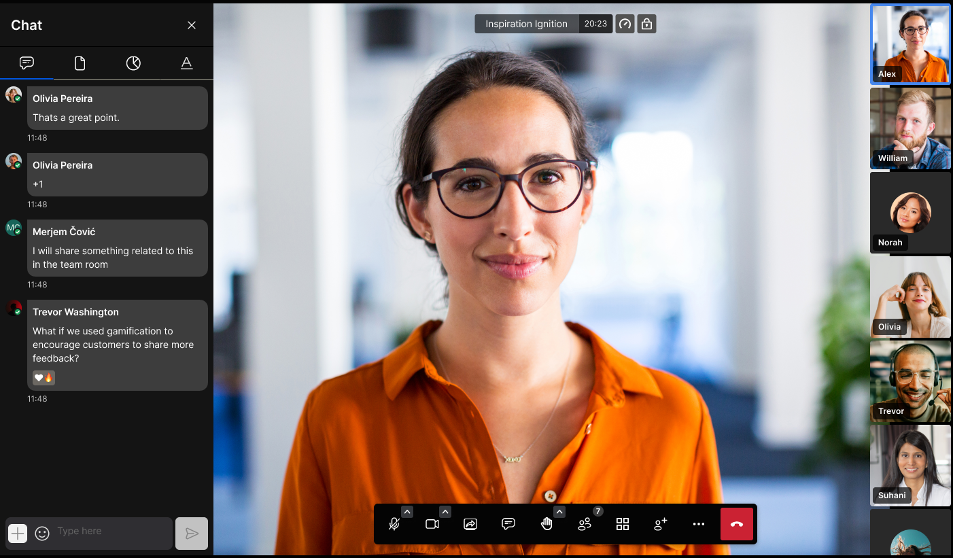953x558 pixels.
Task: Send the chat message with arrow button
Action: click(192, 534)
